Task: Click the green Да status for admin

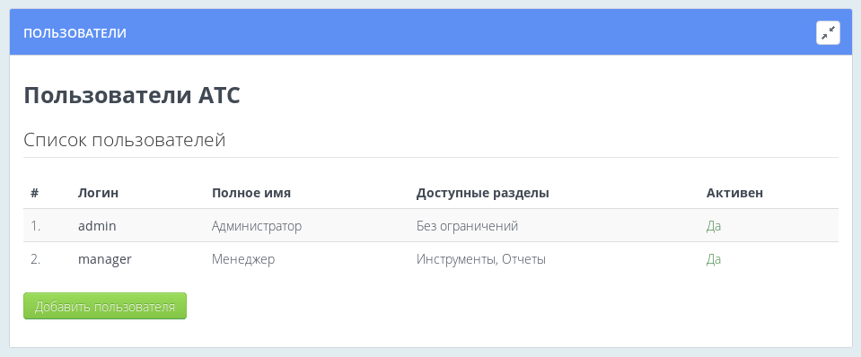Action: click(713, 226)
